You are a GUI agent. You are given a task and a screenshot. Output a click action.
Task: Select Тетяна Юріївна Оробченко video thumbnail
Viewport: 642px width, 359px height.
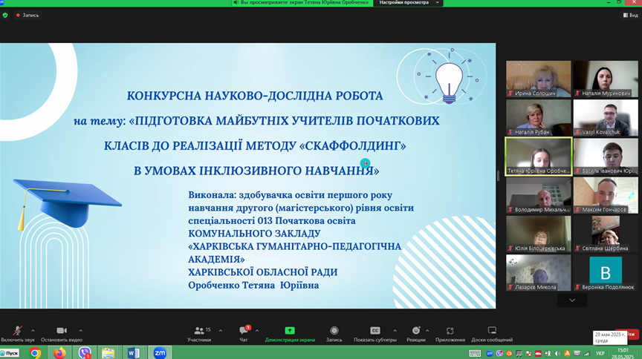point(539,157)
